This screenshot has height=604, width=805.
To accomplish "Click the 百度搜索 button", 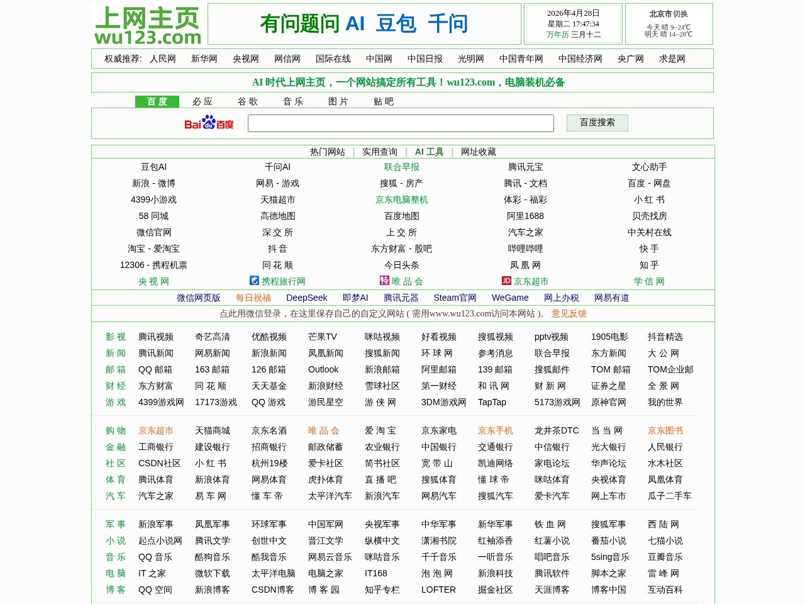I will click(x=597, y=123).
